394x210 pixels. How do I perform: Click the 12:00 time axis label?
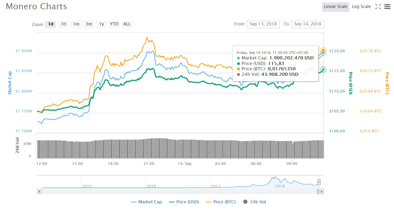click(42, 164)
